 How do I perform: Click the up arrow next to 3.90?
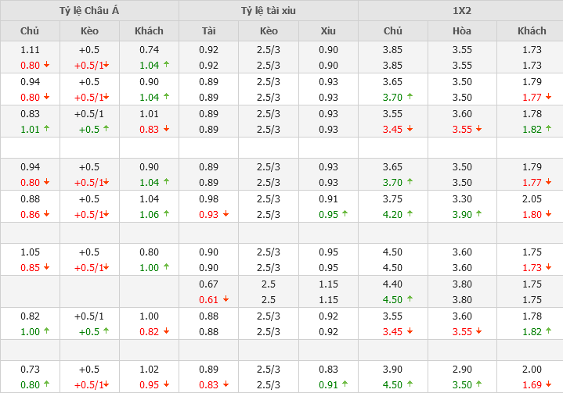pyautogui.click(x=478, y=214)
